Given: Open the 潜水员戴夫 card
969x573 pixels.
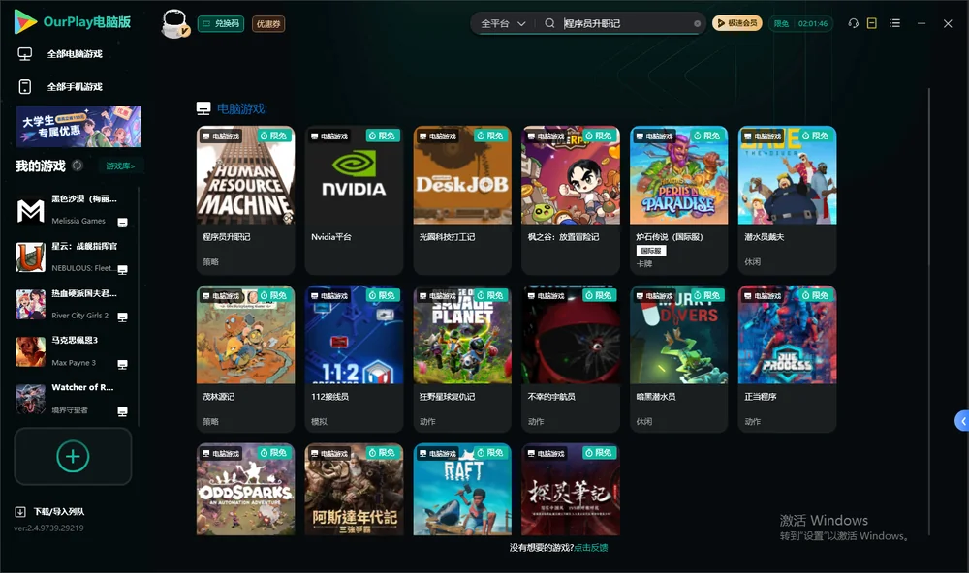Looking at the screenshot, I should click(x=787, y=200).
